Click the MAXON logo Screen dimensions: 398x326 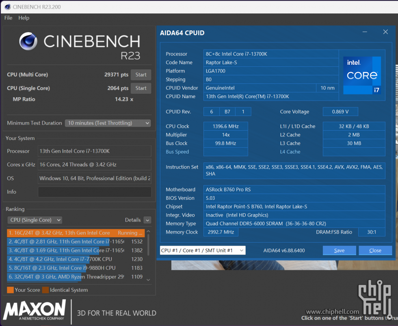(x=35, y=309)
